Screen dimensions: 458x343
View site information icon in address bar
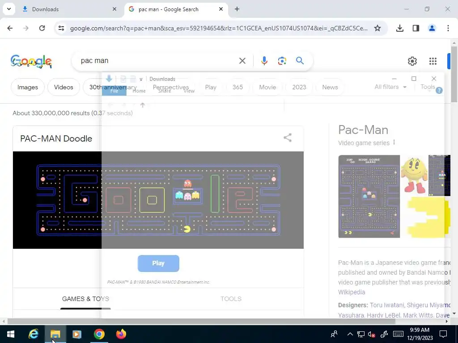(x=61, y=28)
